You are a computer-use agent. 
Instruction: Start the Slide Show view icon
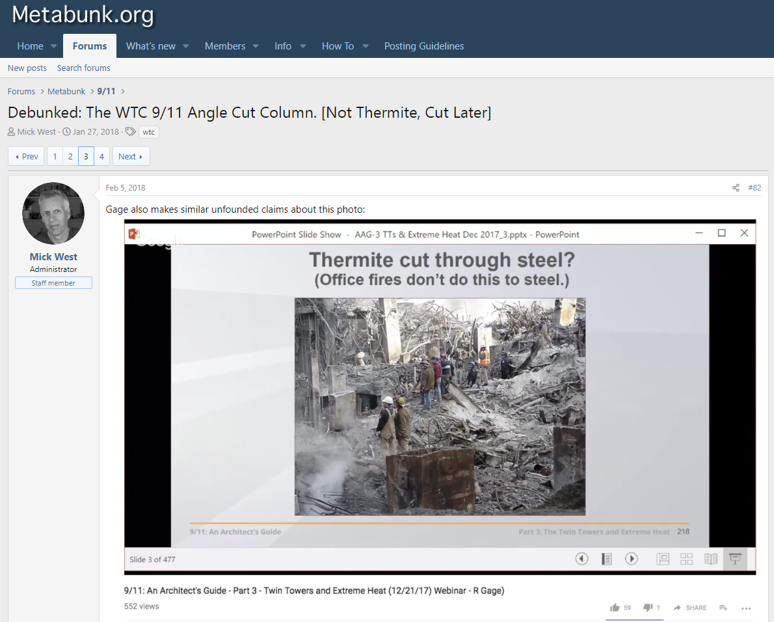734,558
